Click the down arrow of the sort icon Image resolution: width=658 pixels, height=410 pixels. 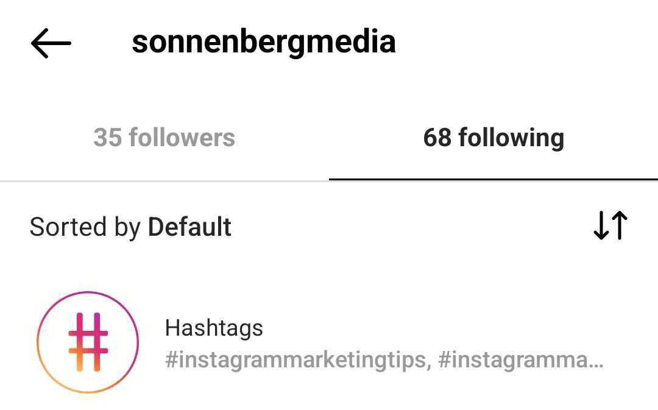(x=601, y=225)
